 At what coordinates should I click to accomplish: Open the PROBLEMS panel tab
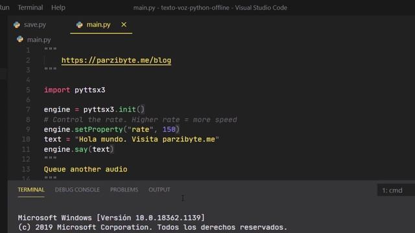pyautogui.click(x=124, y=190)
